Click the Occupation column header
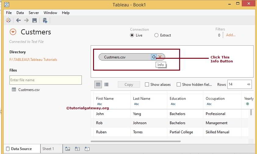The height and width of the screenshot is (154, 257). point(215,99)
